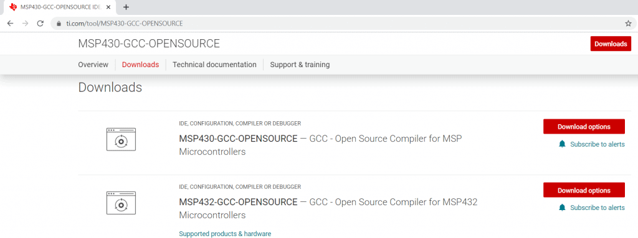Click the MSP430-GCC-OPENSOURCE software tool icon
Screen dimensions: 638x238
click(x=121, y=139)
